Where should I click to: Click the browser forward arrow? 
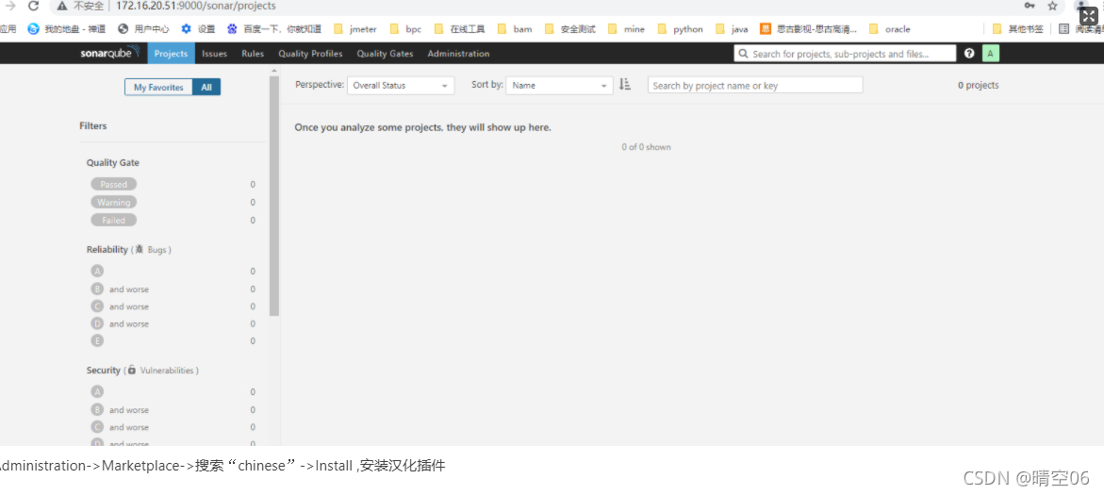pyautogui.click(x=9, y=6)
